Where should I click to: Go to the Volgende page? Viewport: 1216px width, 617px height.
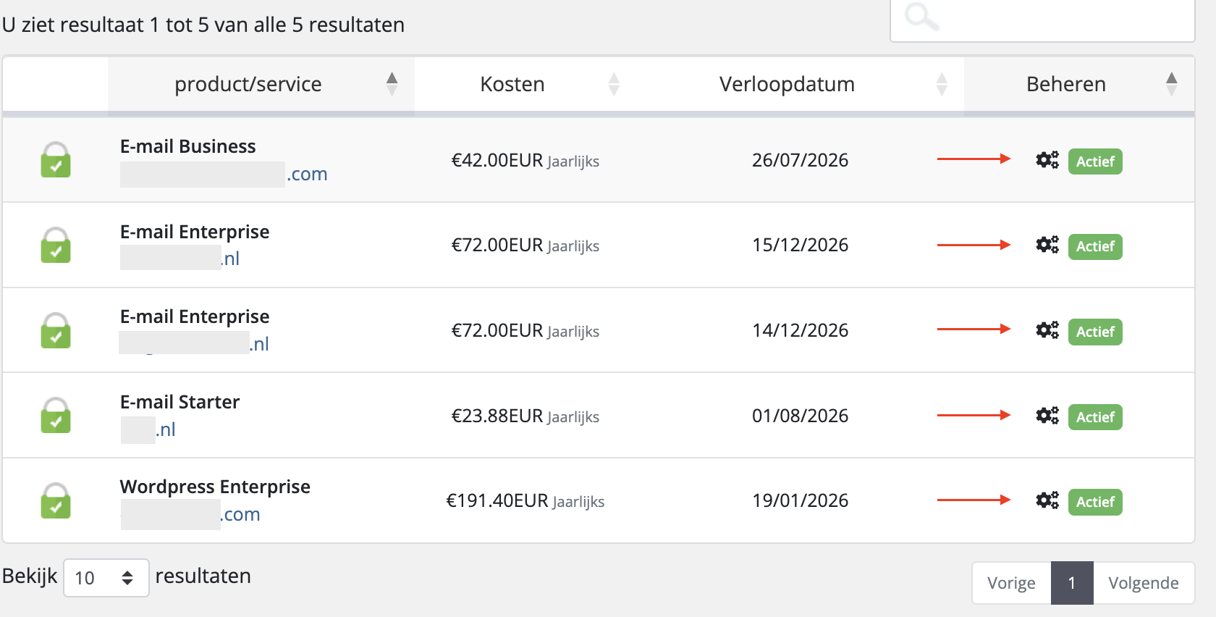[x=1143, y=583]
